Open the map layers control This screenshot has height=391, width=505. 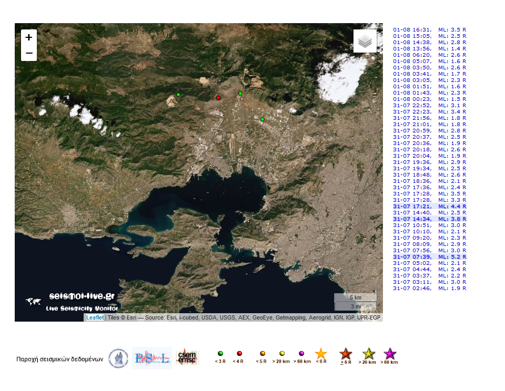coord(365,41)
